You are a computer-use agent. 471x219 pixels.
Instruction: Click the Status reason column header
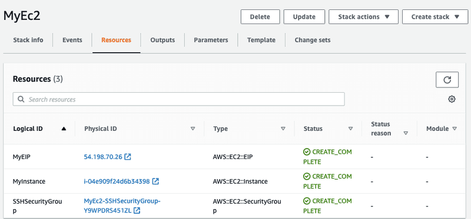pos(381,129)
